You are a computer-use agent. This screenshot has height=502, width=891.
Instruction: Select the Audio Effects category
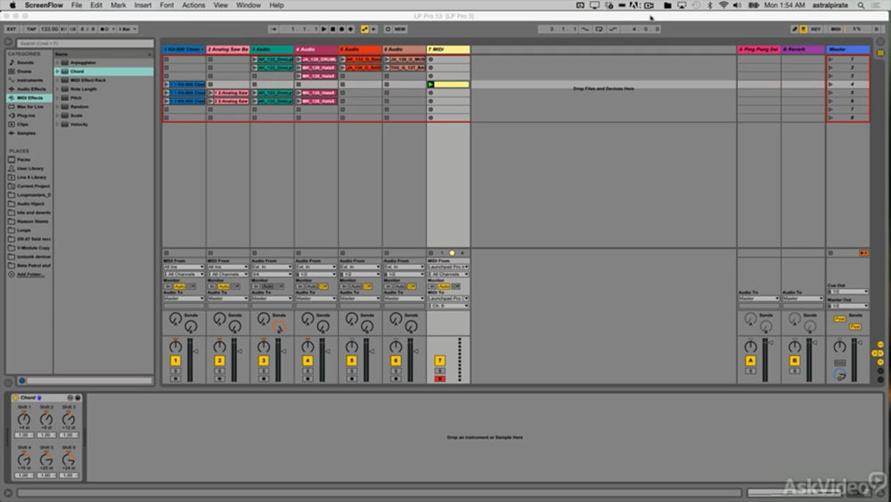[31, 89]
